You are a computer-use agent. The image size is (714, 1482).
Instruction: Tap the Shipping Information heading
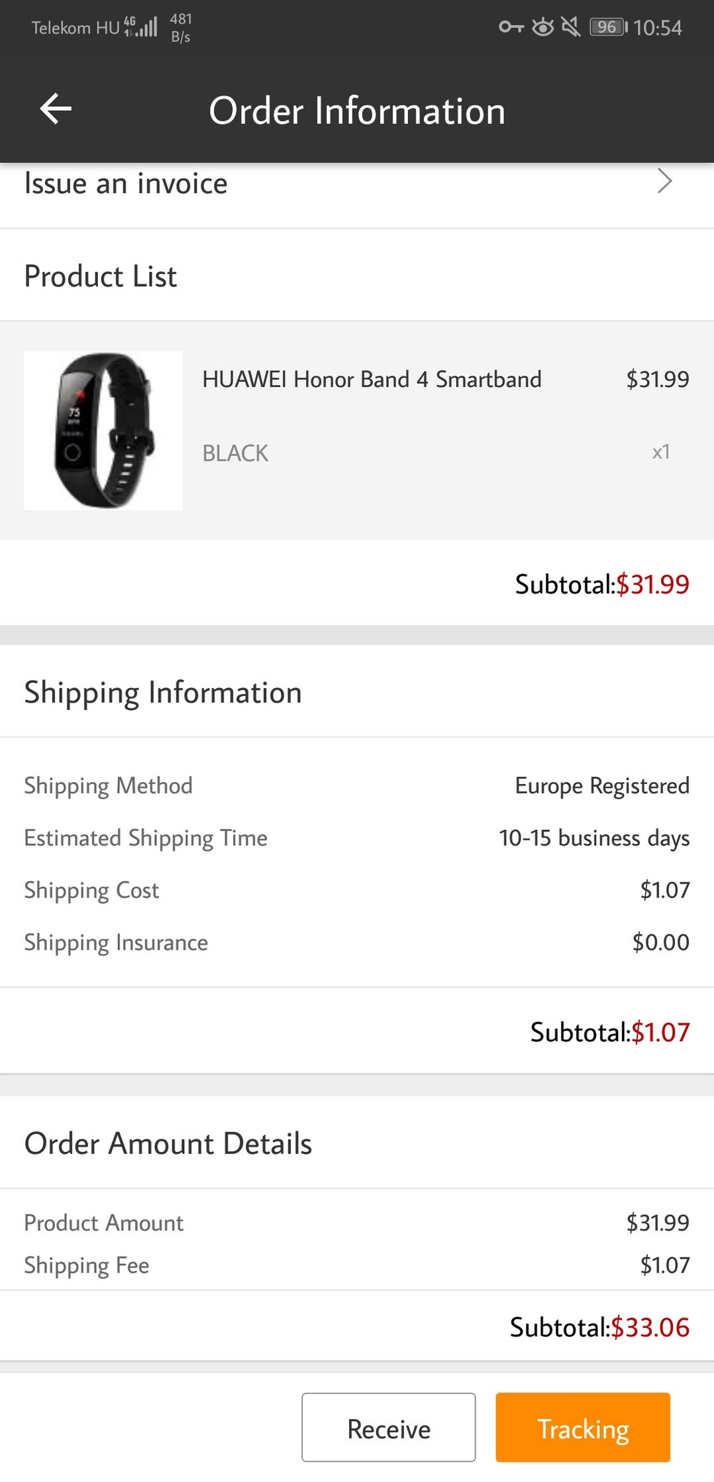point(163,693)
